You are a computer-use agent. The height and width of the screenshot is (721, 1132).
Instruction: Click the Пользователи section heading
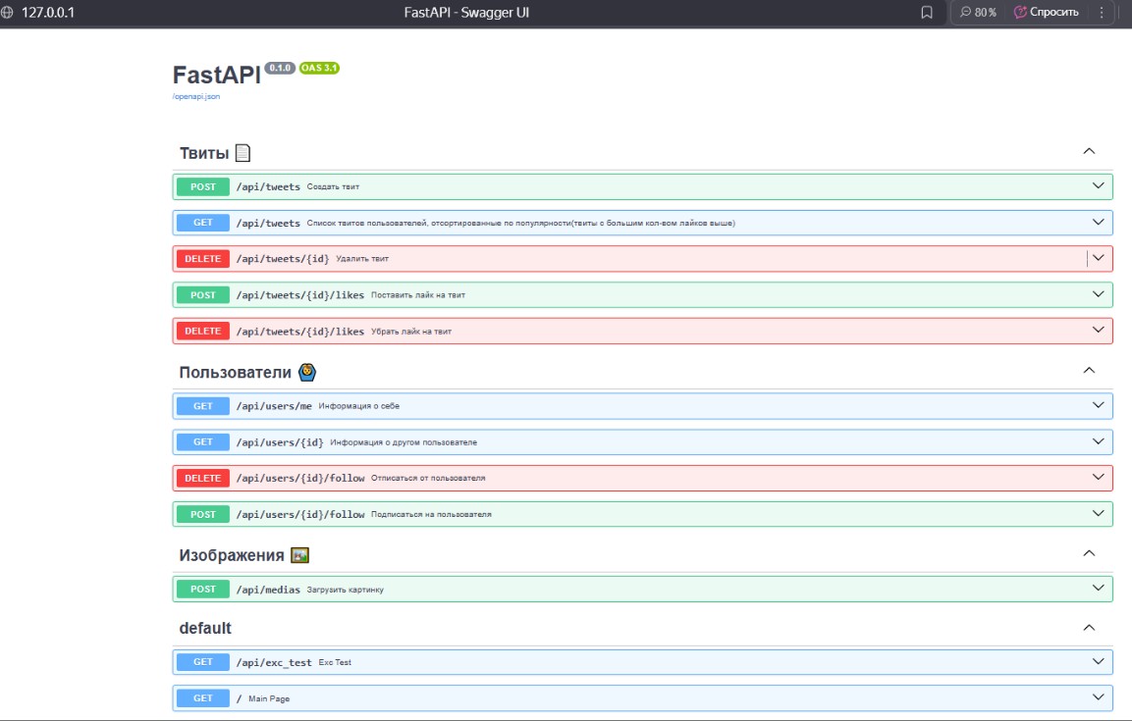[236, 373]
